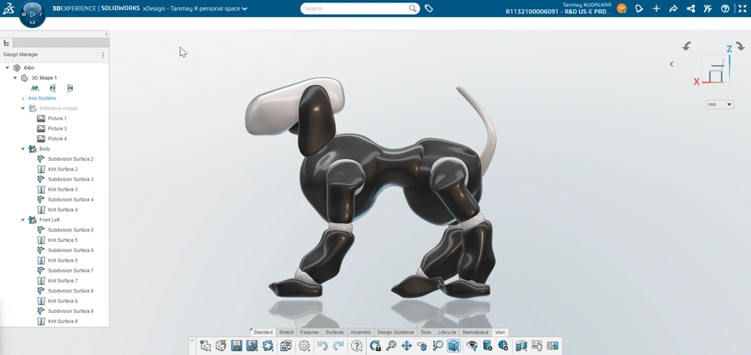
Task: Click the eye with funnel visibility filter icon
Action: [472, 346]
